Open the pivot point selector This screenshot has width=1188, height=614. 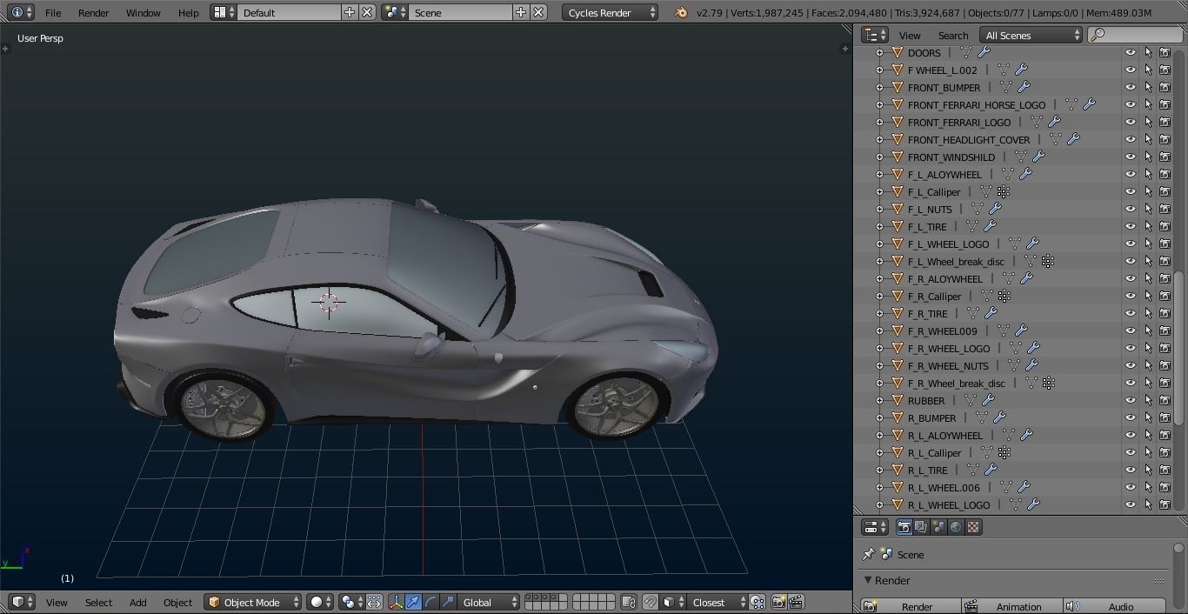click(x=351, y=602)
